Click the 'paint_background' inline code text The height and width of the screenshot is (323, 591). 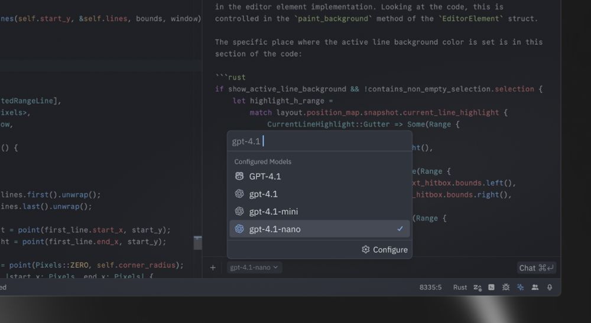tap(333, 18)
